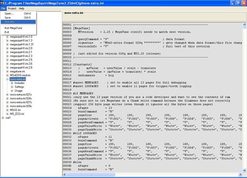
Task: Expand the megatune.ini node
Action: [x=7, y=71]
